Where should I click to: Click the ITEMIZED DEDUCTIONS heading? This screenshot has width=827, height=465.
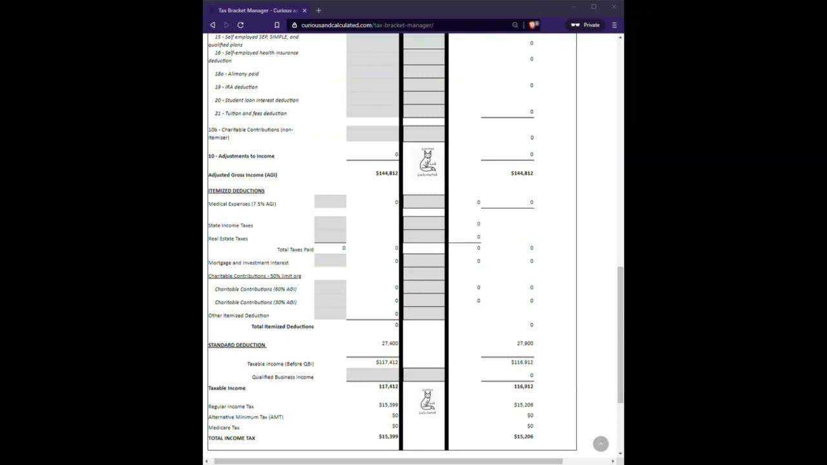click(236, 191)
